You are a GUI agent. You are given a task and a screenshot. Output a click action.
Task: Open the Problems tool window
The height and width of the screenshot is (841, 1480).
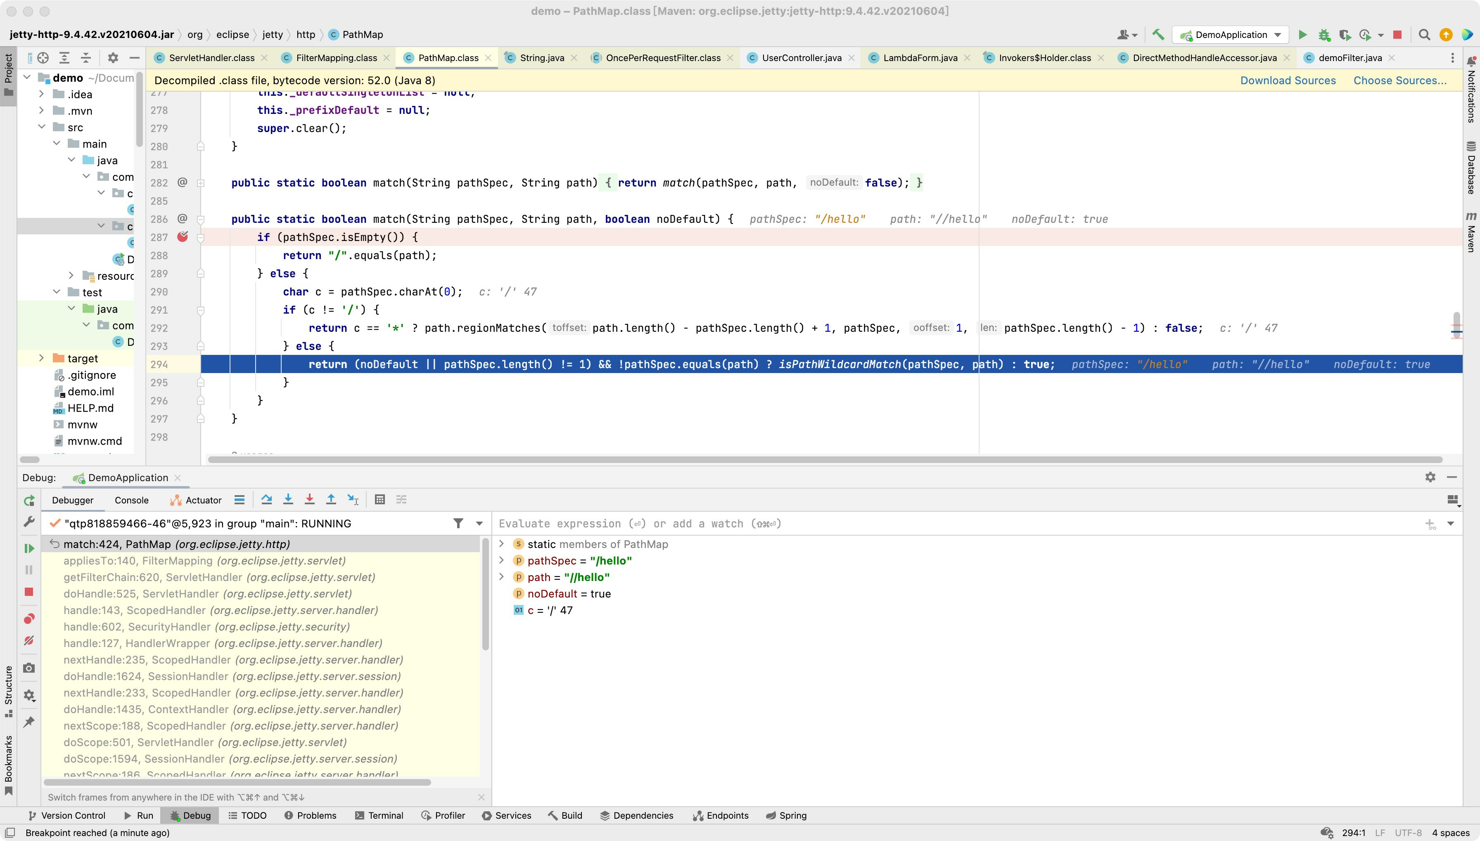(x=311, y=815)
